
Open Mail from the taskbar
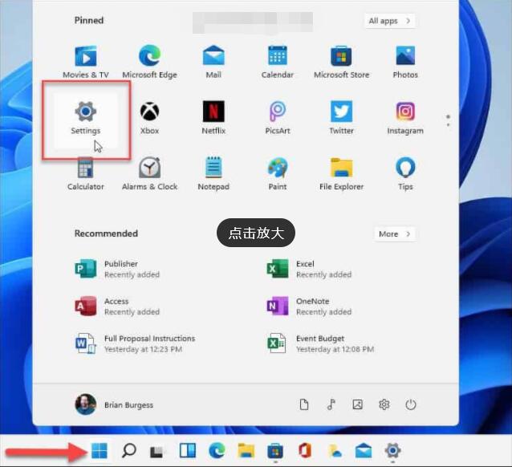coord(364,451)
